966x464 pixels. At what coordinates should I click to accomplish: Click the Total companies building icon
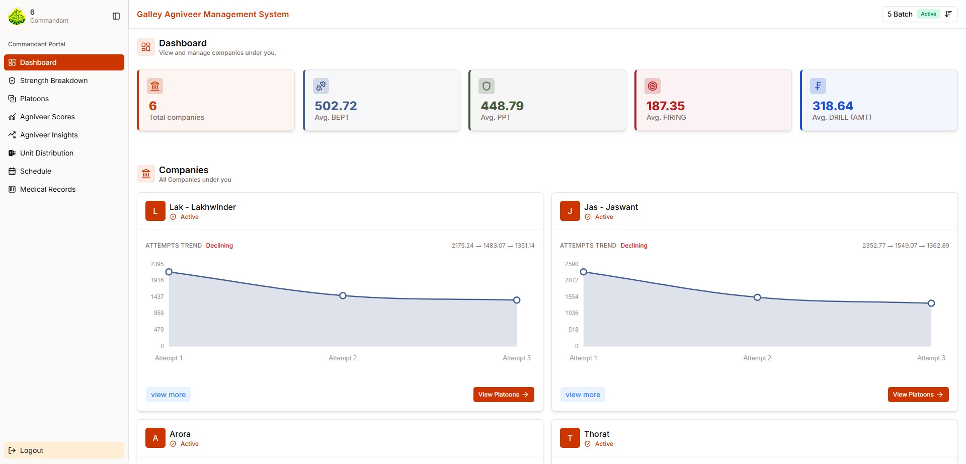click(155, 86)
